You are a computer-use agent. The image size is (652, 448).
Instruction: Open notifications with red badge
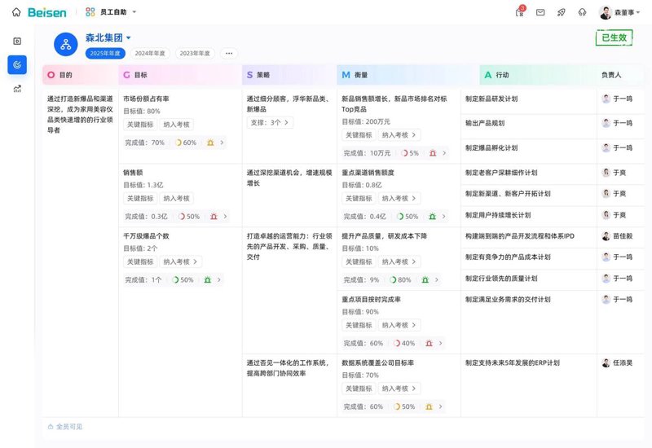point(520,11)
